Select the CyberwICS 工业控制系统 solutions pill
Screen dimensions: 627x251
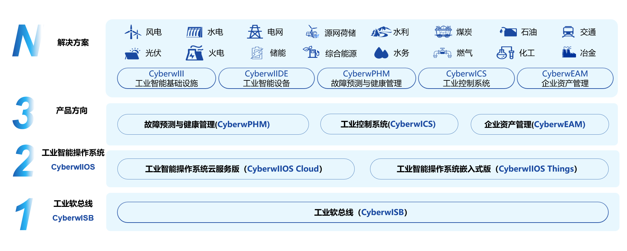[466, 78]
